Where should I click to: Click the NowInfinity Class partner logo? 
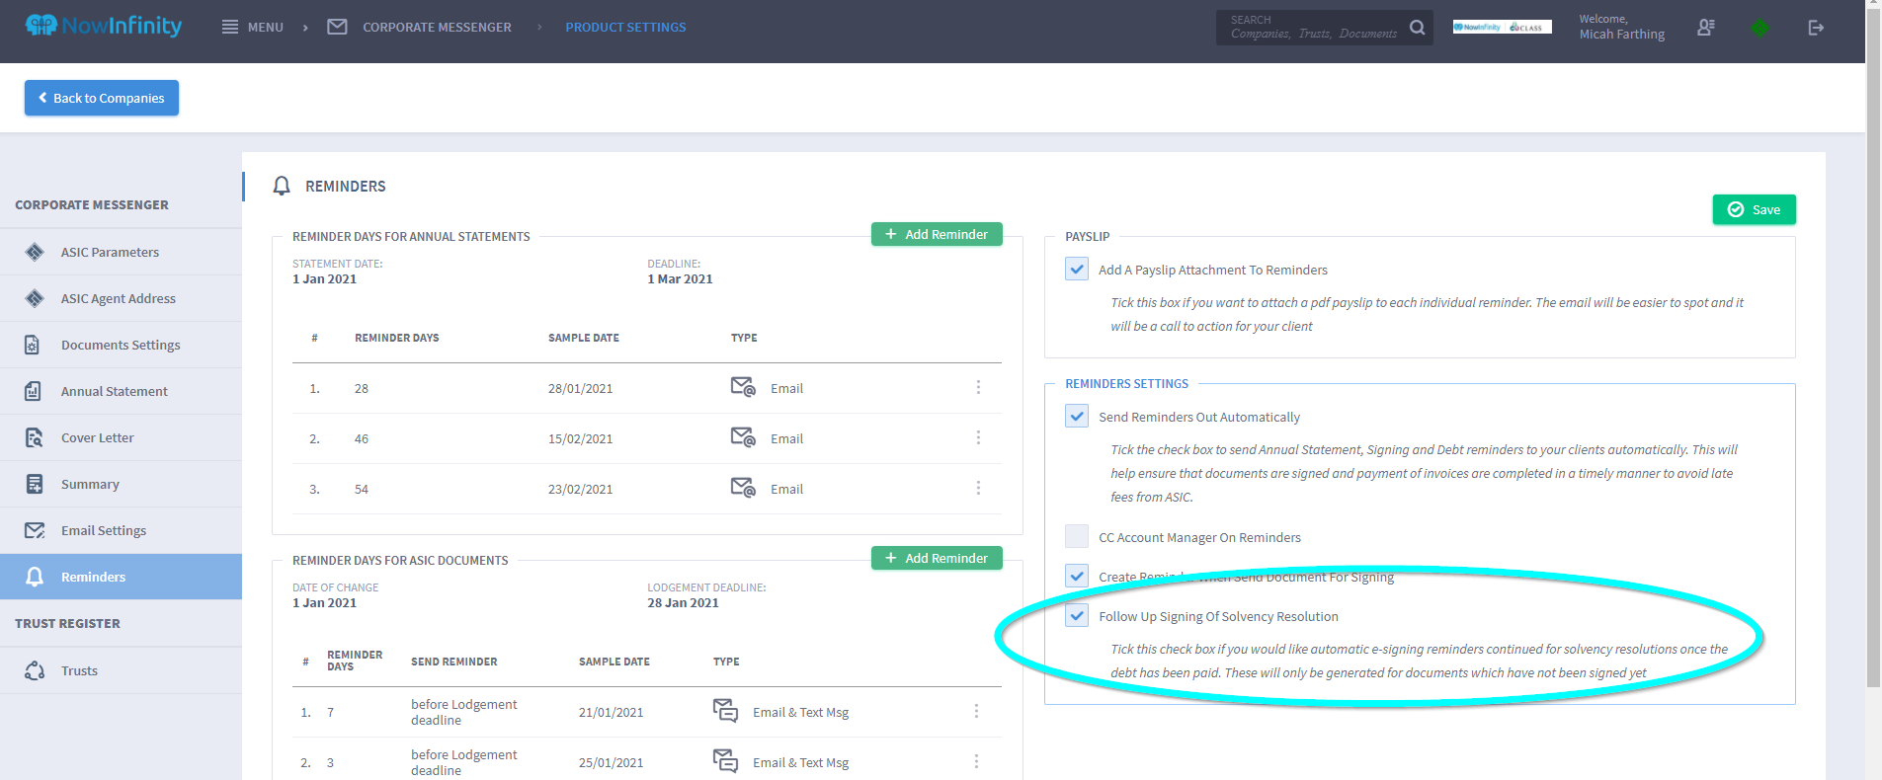(1502, 28)
